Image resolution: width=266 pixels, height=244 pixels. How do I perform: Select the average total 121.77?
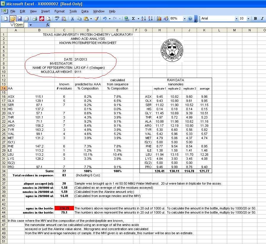tap(204, 171)
